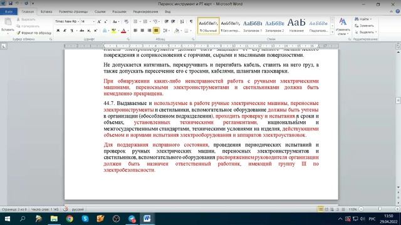
Task: Open Paragraph dialog launcher
Action: point(193,39)
